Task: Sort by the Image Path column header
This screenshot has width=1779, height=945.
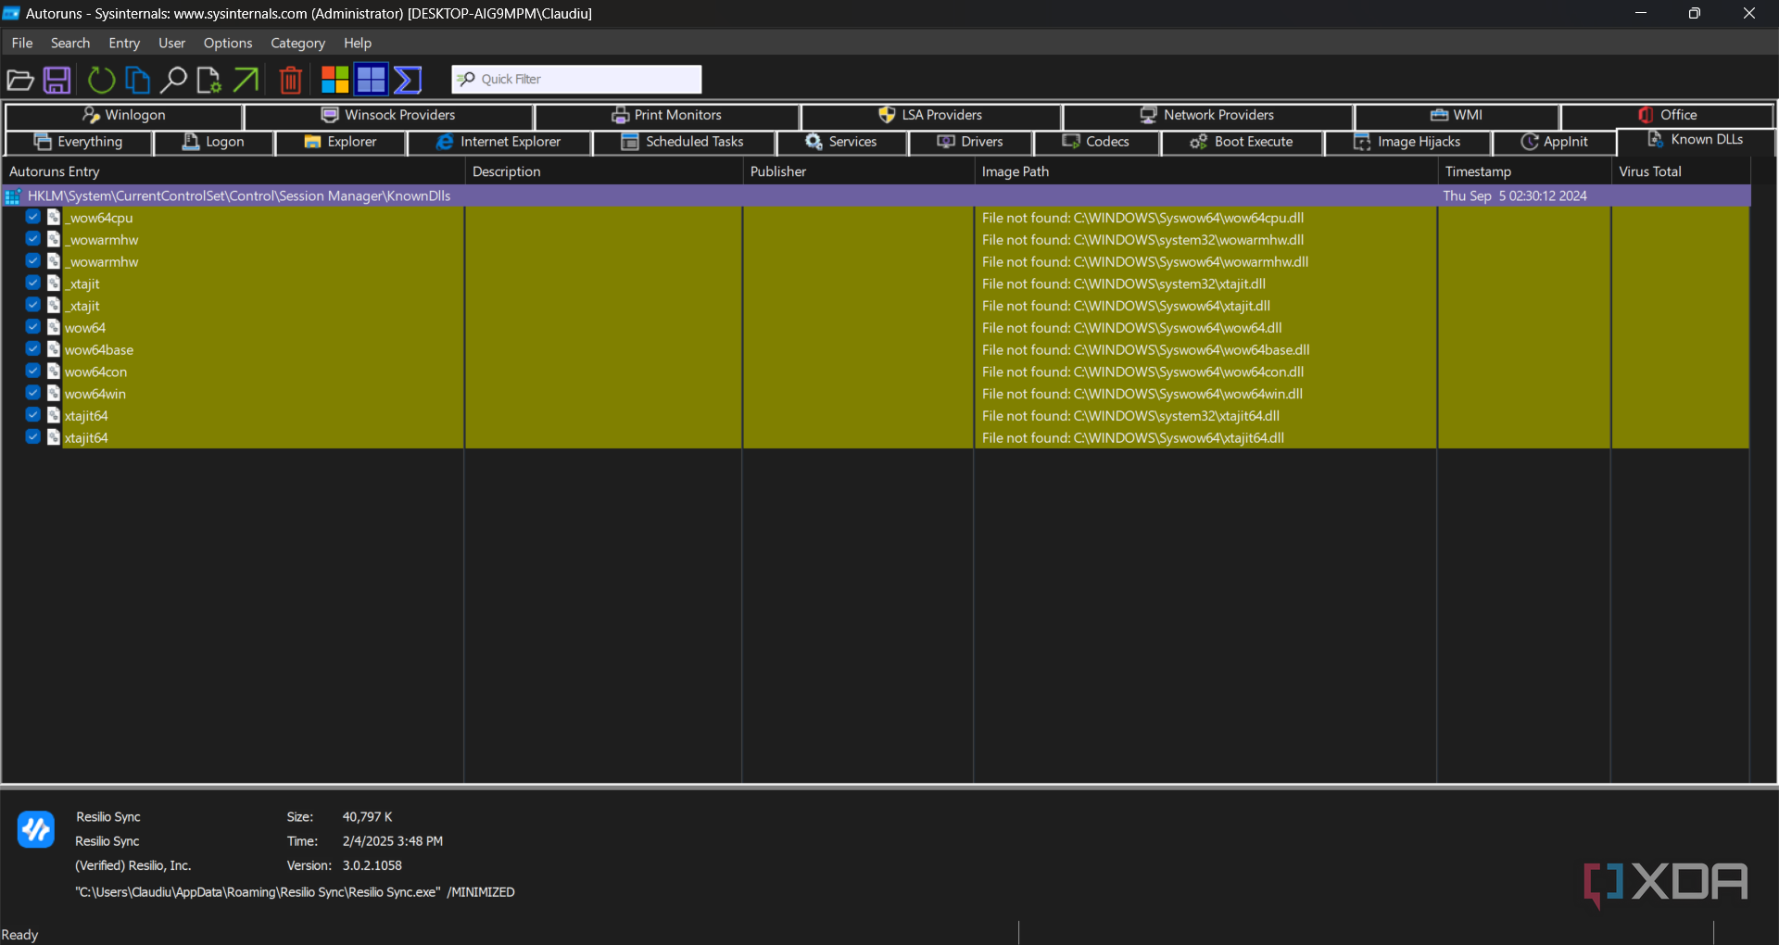Action: (x=1015, y=171)
